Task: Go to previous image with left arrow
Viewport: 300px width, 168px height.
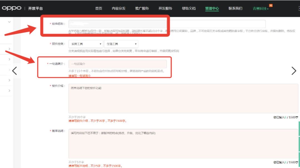Action: pos(14,71)
